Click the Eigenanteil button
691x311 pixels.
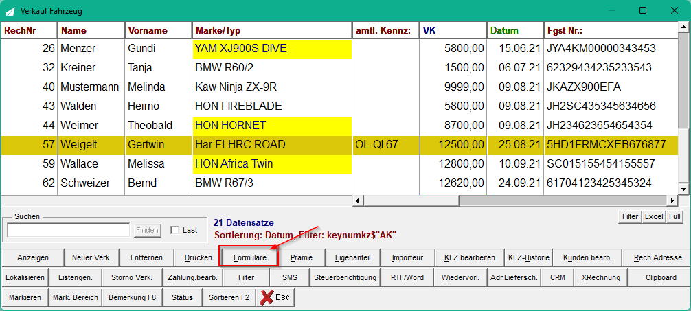[352, 257]
